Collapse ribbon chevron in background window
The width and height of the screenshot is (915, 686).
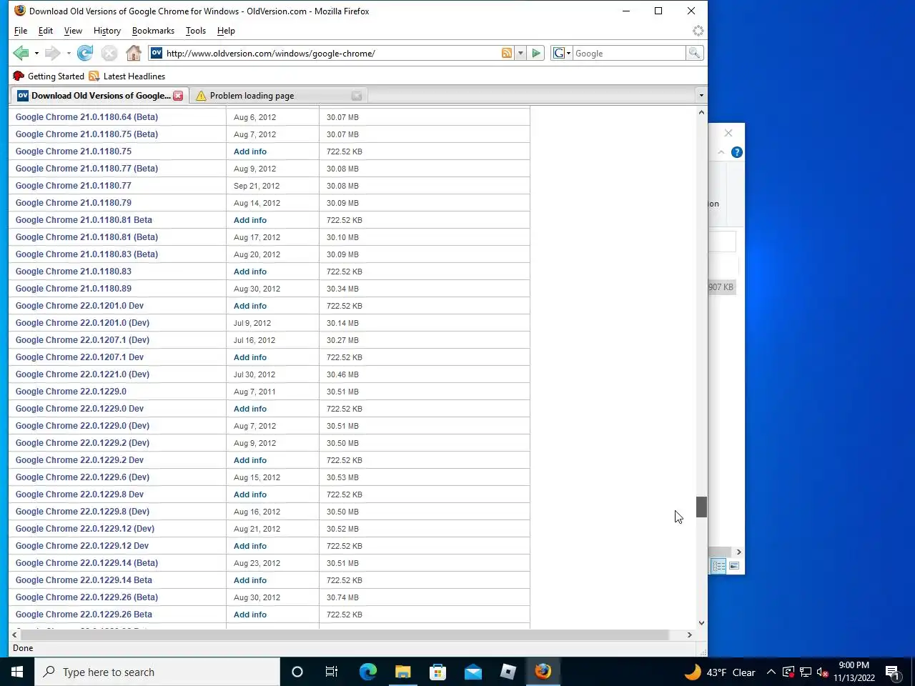point(721,152)
